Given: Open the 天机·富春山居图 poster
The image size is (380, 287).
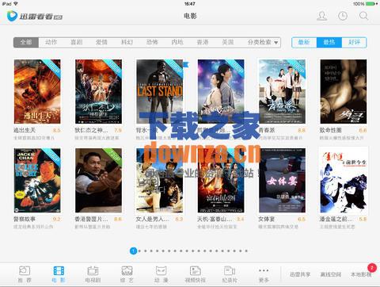Looking at the screenshot, I should coord(221,180).
